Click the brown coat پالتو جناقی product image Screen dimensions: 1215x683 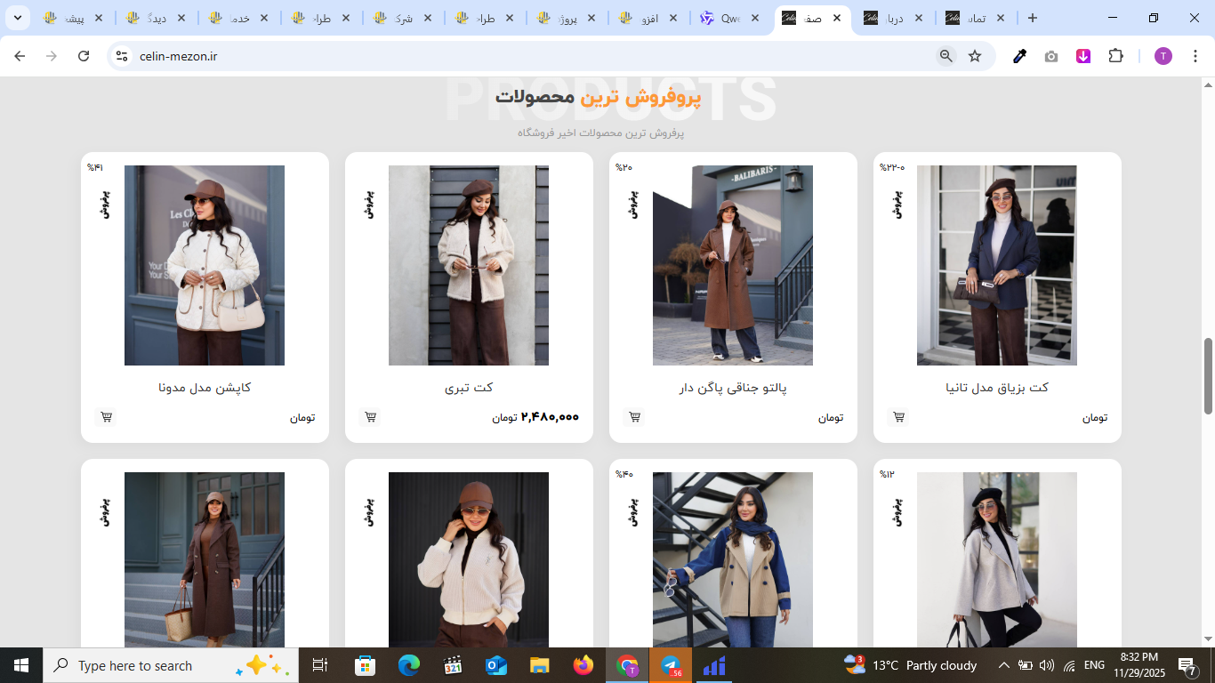point(732,265)
